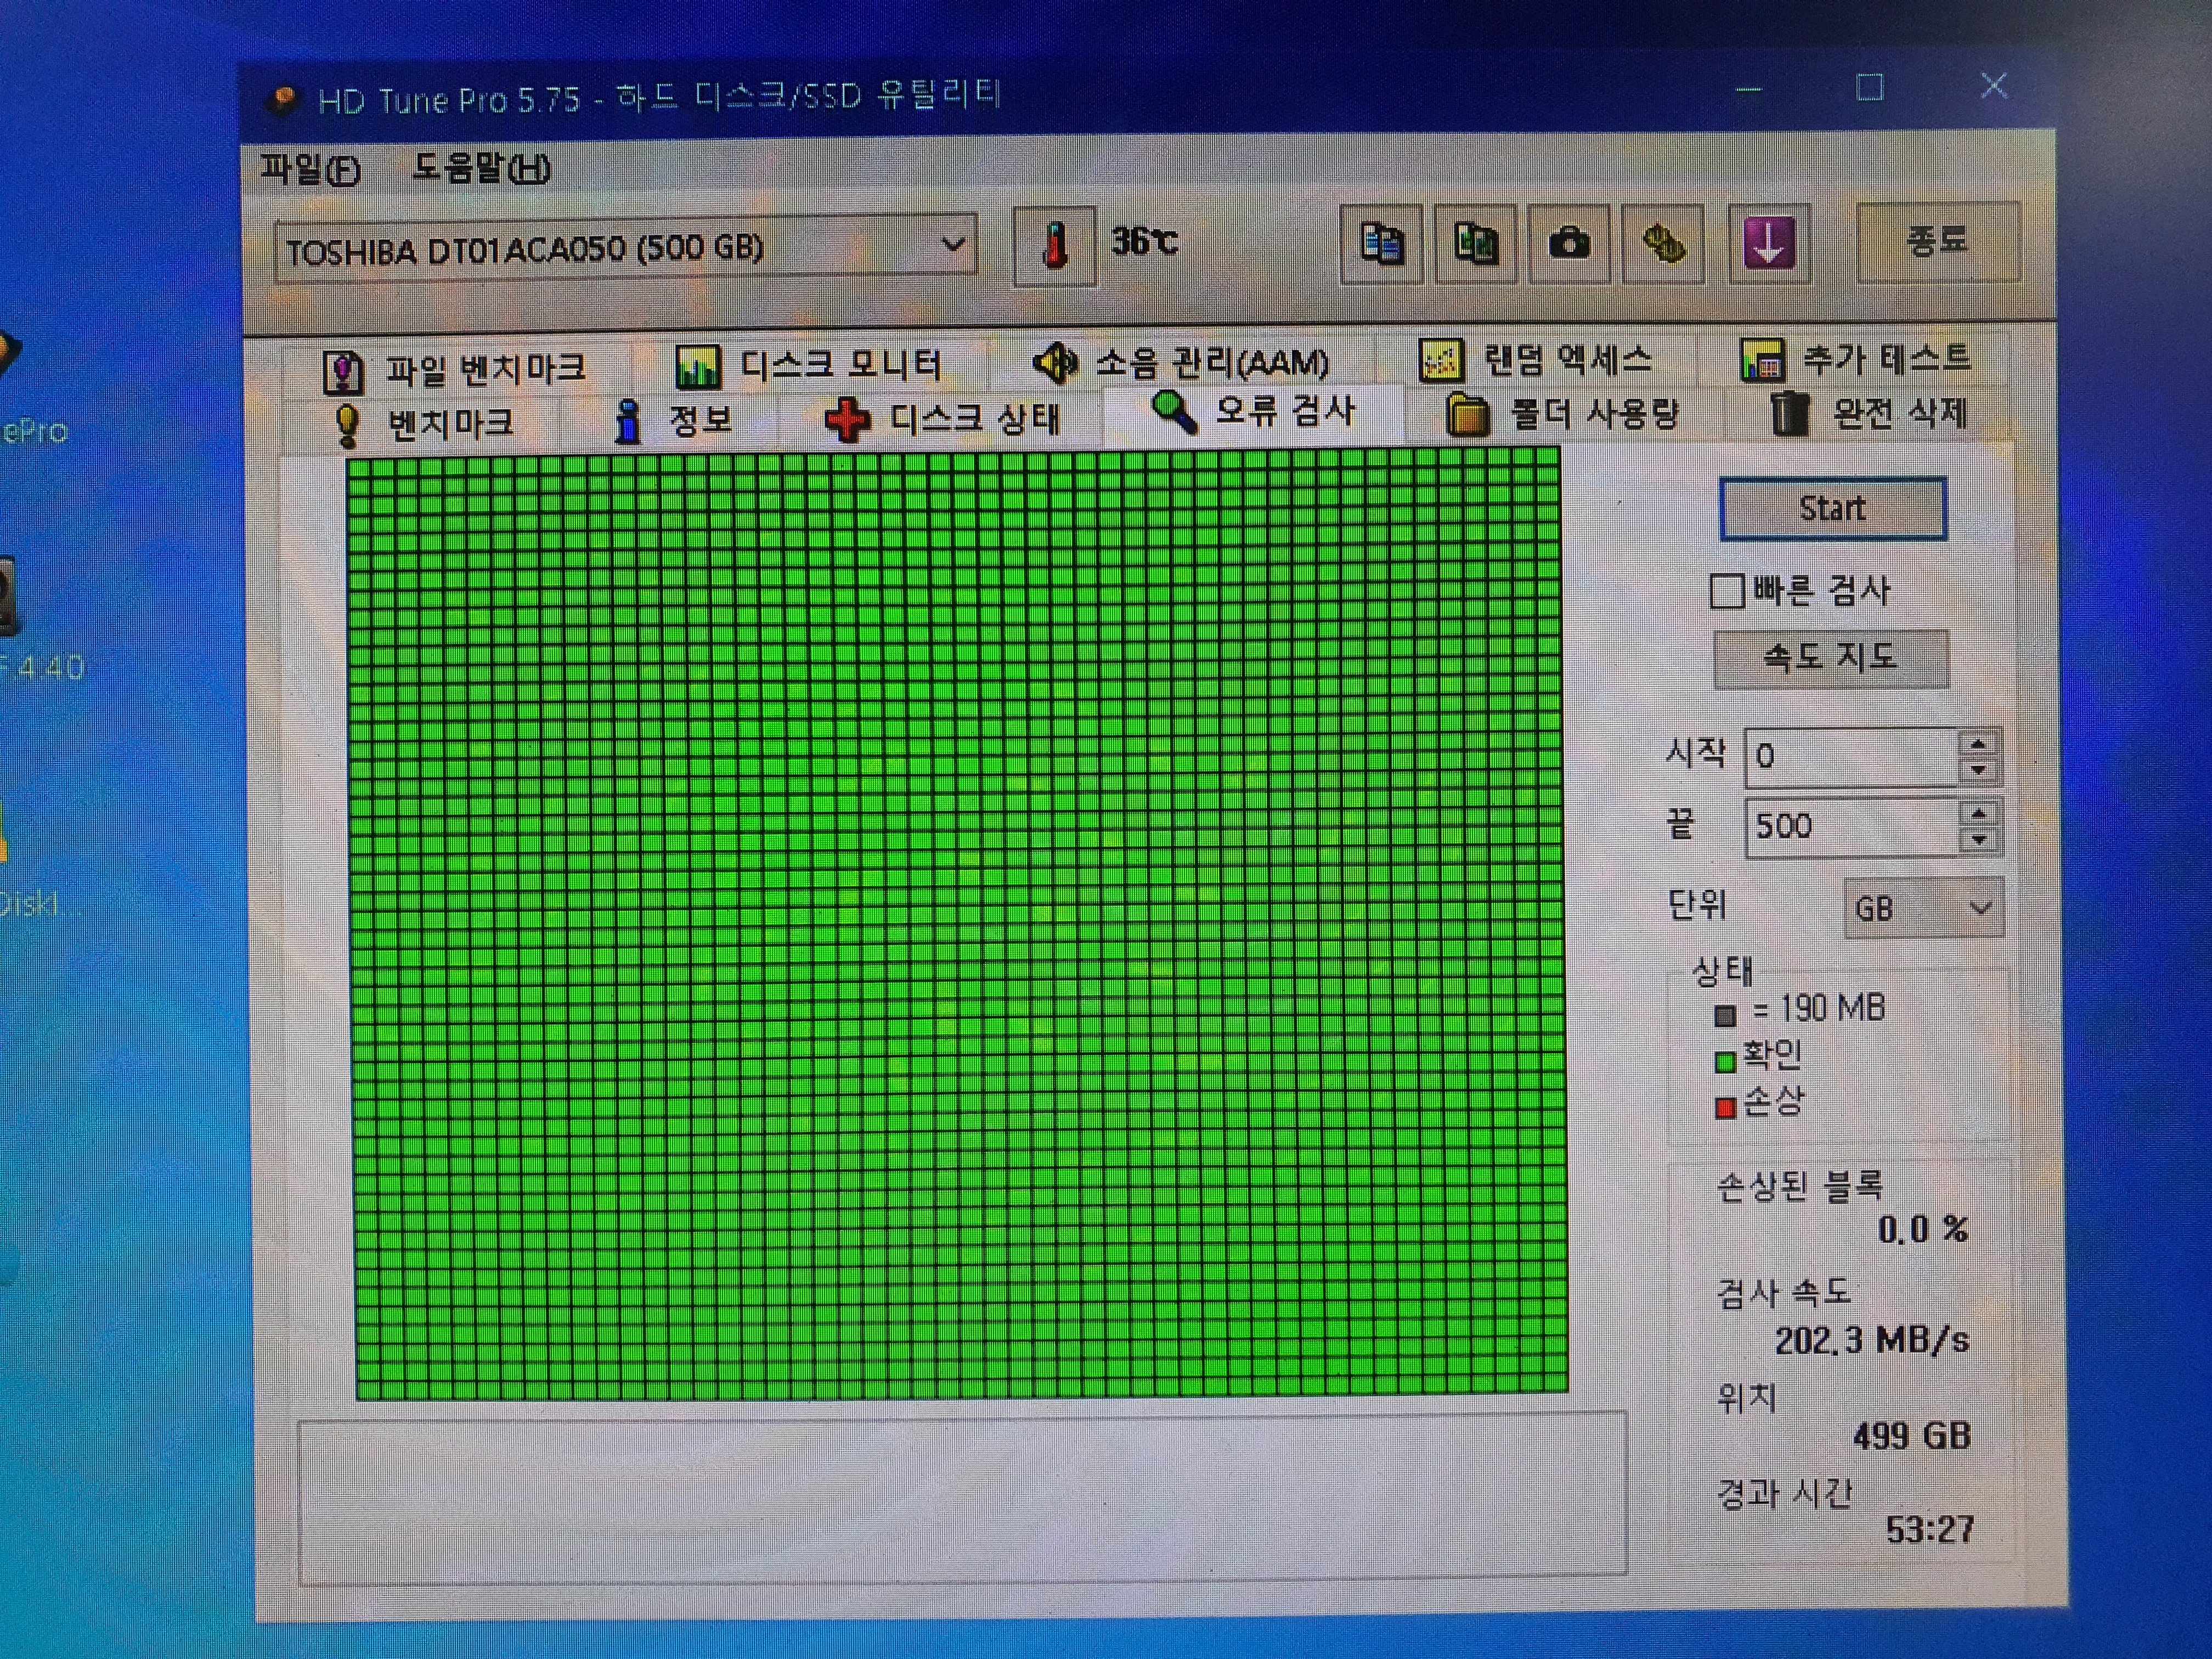Minimize the HD Tune Pro window

1749,89
